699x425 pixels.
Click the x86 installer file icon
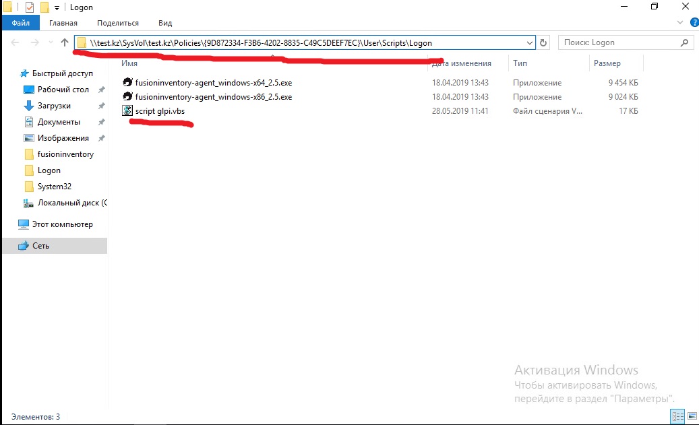(127, 97)
